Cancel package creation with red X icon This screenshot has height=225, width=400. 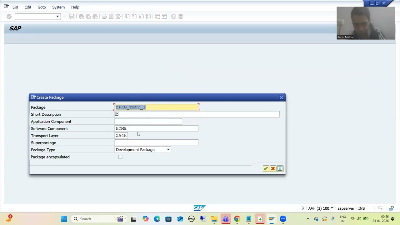point(273,169)
